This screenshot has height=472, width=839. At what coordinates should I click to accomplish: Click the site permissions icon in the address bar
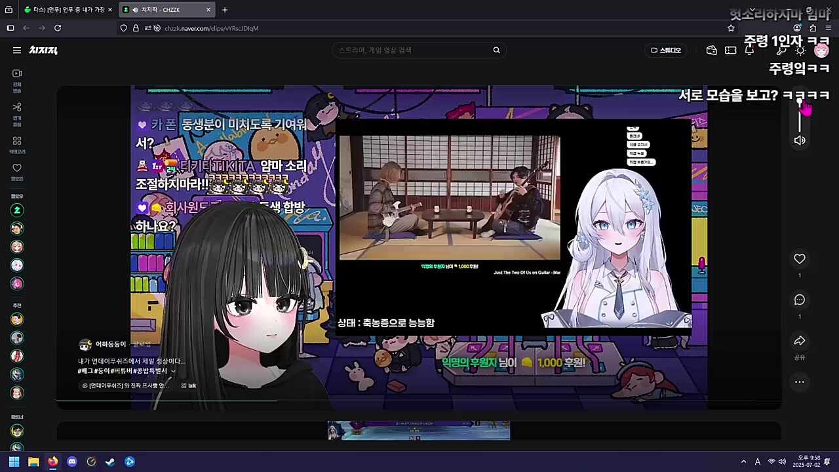148,28
